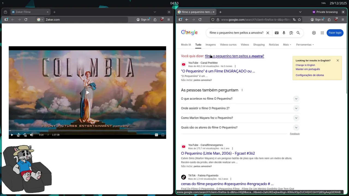Open Google quick settings gear
Image resolution: width=349 pixels, height=196 pixels.
(x=314, y=33)
